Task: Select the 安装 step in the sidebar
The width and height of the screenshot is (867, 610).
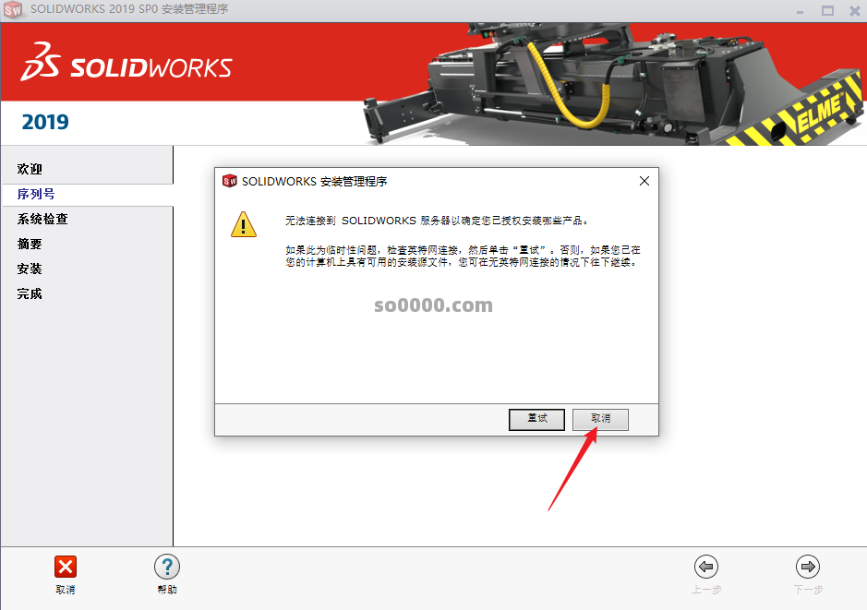Action: 30,269
